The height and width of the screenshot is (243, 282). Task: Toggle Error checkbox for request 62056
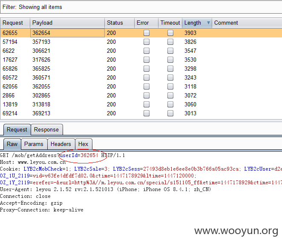click(147, 87)
